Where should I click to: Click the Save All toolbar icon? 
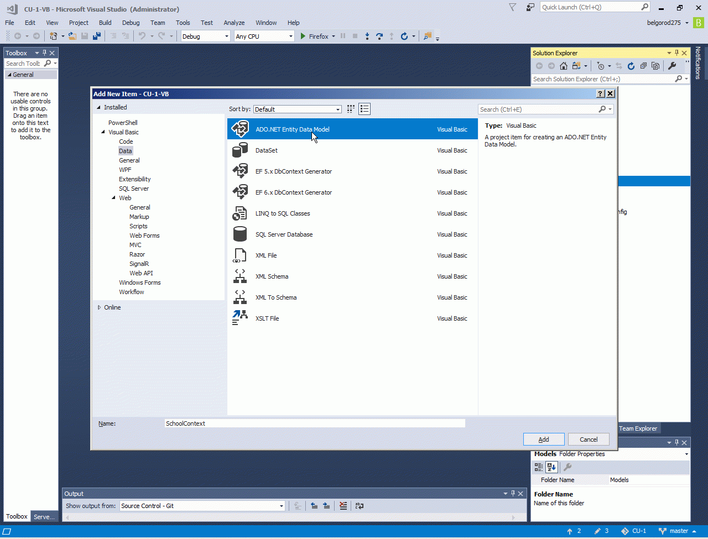pos(97,36)
